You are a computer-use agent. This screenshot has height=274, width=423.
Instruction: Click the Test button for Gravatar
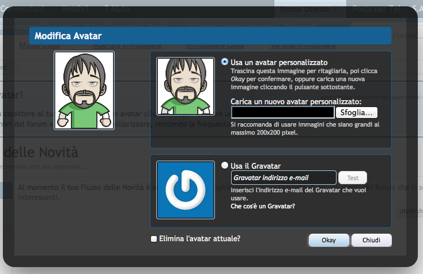[353, 178]
